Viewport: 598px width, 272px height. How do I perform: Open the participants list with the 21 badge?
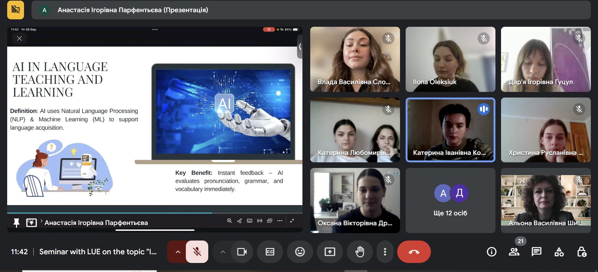[x=514, y=252]
